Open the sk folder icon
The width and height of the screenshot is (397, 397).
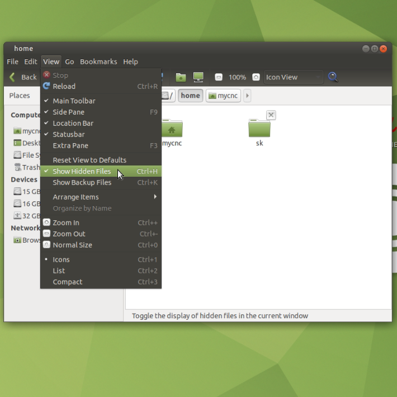pos(259,129)
